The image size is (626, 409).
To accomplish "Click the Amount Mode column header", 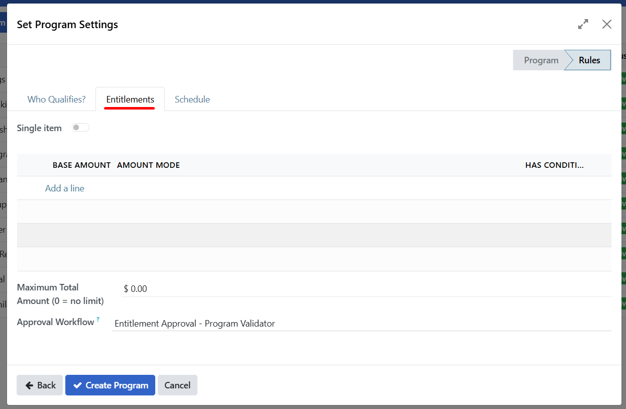I will click(x=148, y=165).
